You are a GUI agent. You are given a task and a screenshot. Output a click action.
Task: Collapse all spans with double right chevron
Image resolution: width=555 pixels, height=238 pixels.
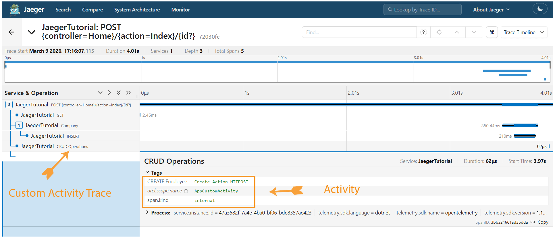[x=128, y=93]
